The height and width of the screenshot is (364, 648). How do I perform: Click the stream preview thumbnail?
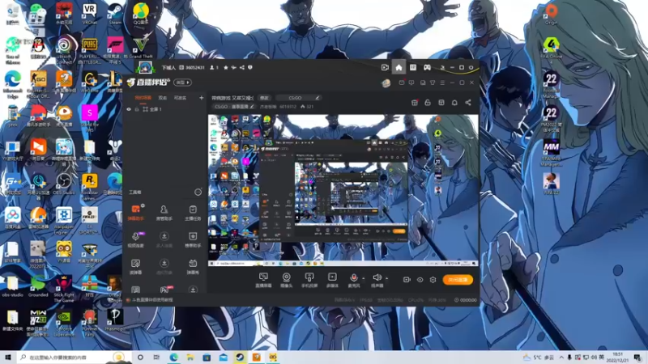[x=343, y=191]
